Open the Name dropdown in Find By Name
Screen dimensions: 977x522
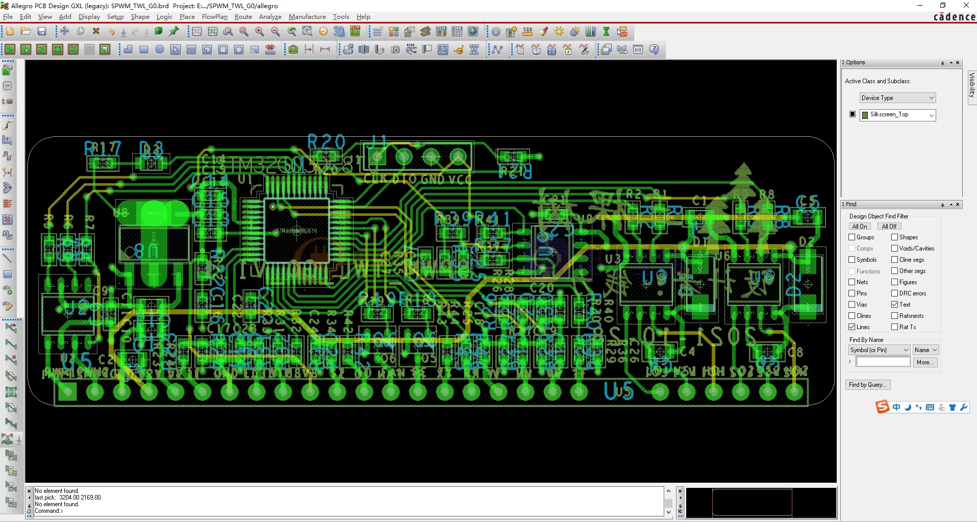coord(925,350)
